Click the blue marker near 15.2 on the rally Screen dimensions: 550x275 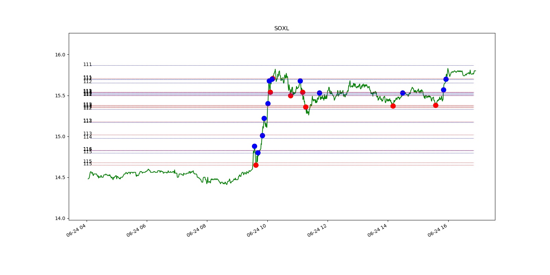coord(264,118)
